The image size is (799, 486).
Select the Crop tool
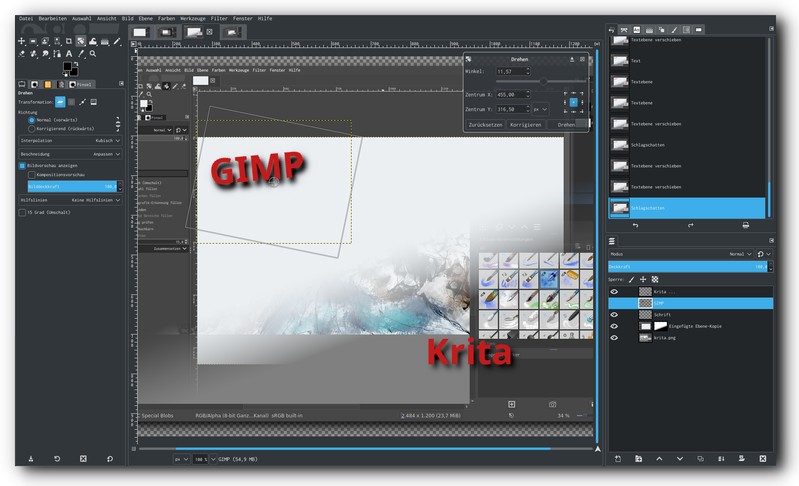(69, 41)
